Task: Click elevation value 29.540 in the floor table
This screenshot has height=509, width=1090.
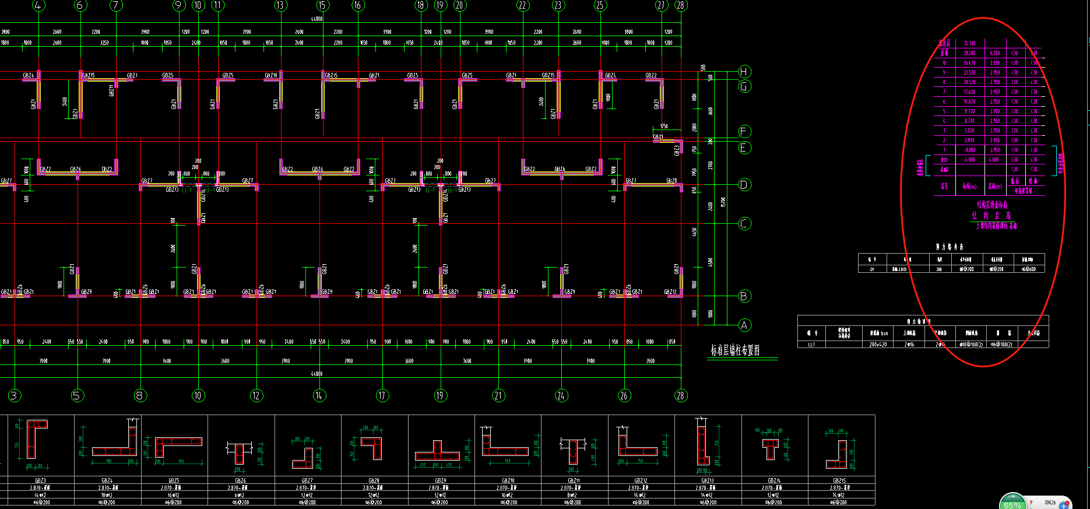Action: point(969,53)
